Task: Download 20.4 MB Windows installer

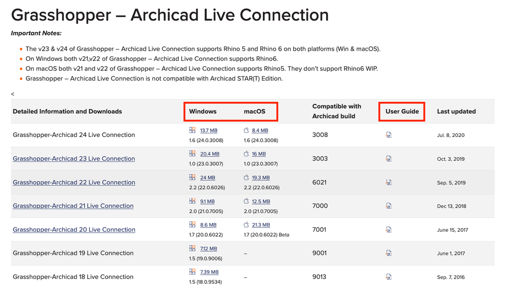Action: click(x=210, y=154)
